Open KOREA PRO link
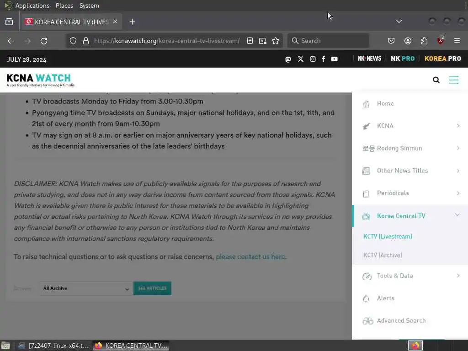The width and height of the screenshot is (468, 351). [x=442, y=58]
